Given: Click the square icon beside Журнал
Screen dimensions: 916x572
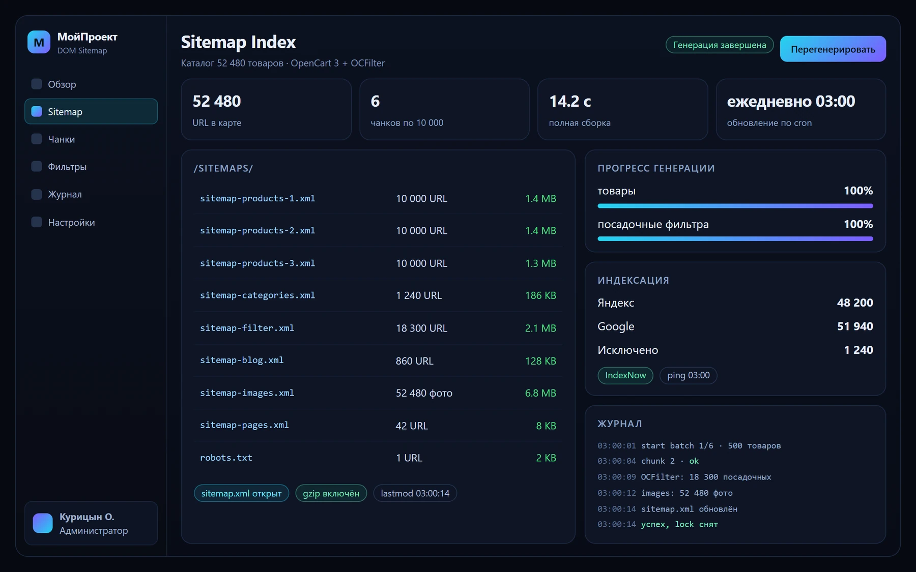Looking at the screenshot, I should coord(37,194).
